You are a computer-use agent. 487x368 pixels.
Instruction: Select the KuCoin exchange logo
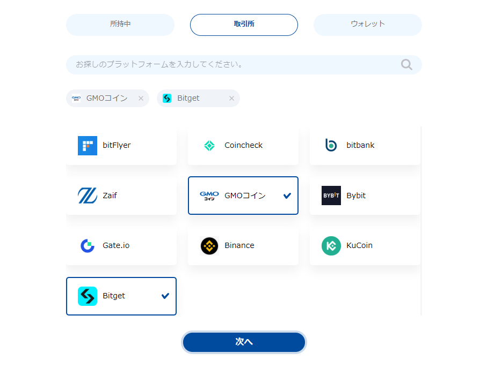tap(331, 246)
